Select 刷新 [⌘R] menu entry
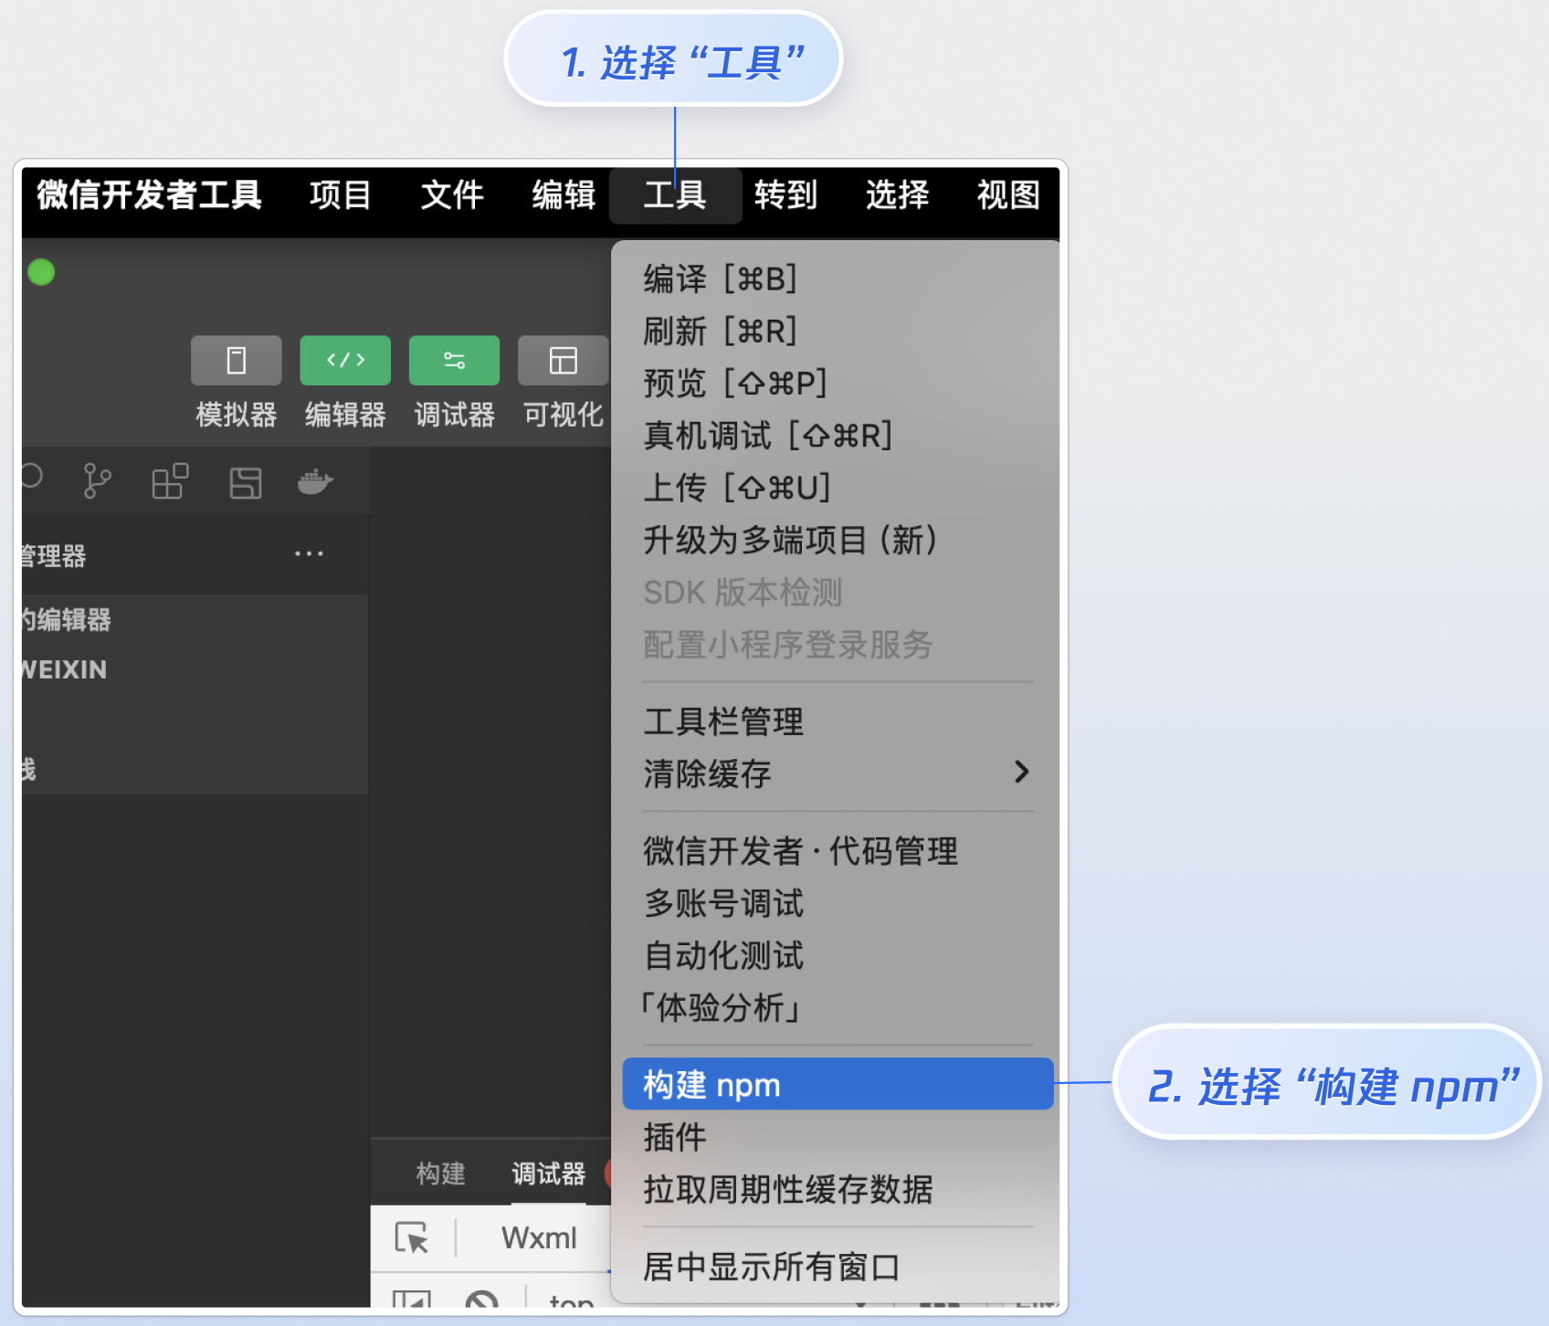The height and width of the screenshot is (1326, 1549). tap(838, 331)
